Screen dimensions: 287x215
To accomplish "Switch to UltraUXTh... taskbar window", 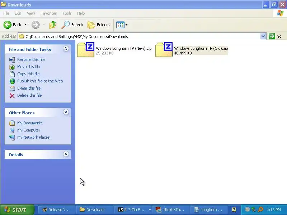I will click(171, 210).
